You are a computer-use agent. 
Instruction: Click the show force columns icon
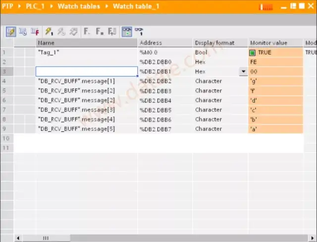pos(35,32)
